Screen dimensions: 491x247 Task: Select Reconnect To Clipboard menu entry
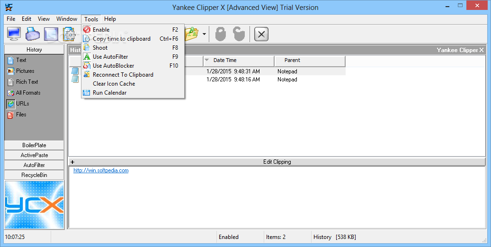[x=133, y=75]
